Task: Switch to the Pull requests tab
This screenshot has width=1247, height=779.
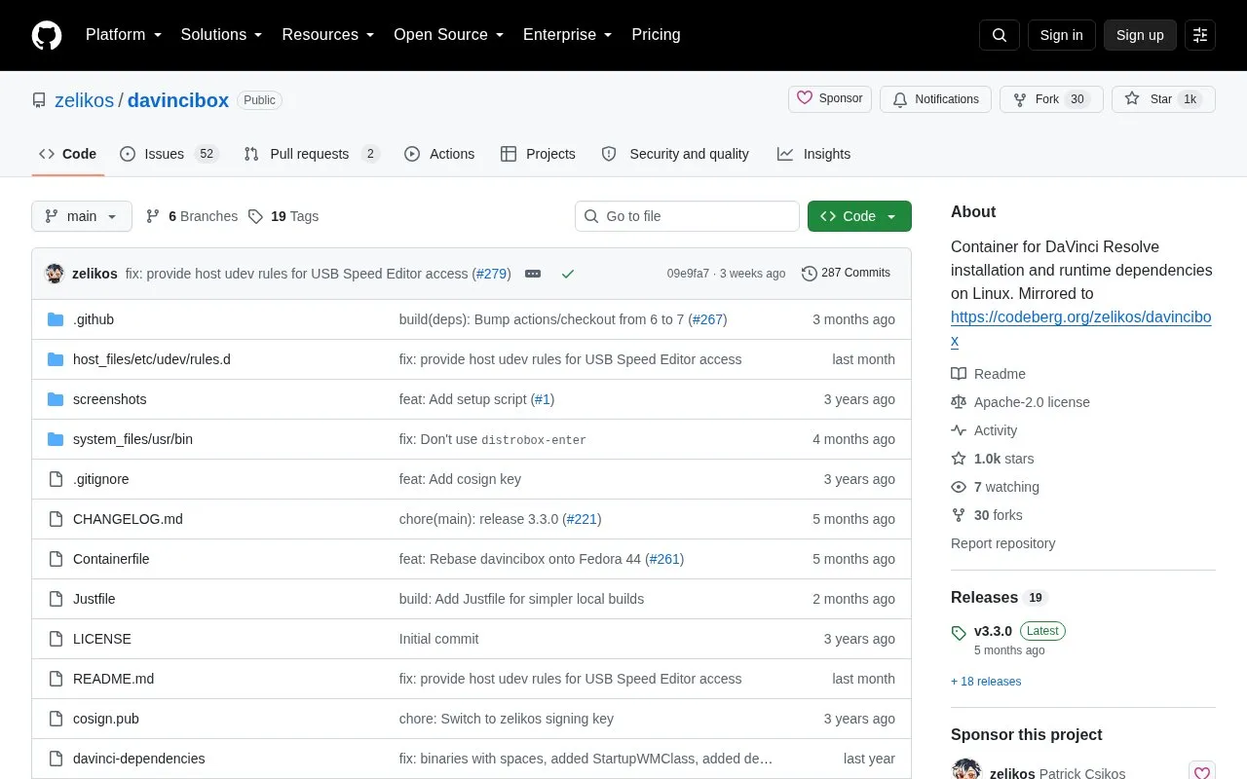Action: tap(311, 154)
